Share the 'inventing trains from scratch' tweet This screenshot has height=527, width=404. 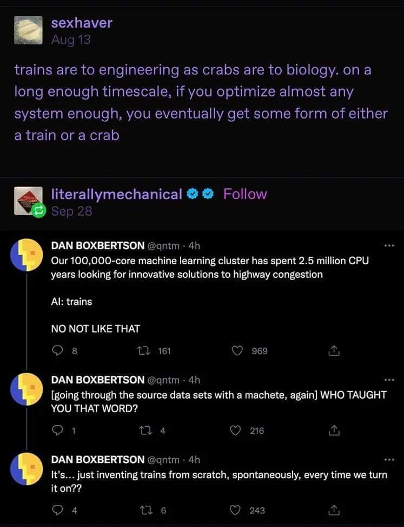pyautogui.click(x=334, y=510)
